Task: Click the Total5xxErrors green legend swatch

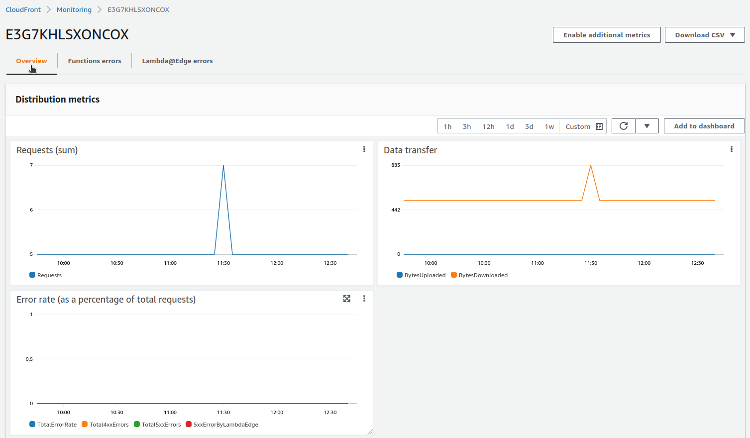Action: click(x=137, y=424)
